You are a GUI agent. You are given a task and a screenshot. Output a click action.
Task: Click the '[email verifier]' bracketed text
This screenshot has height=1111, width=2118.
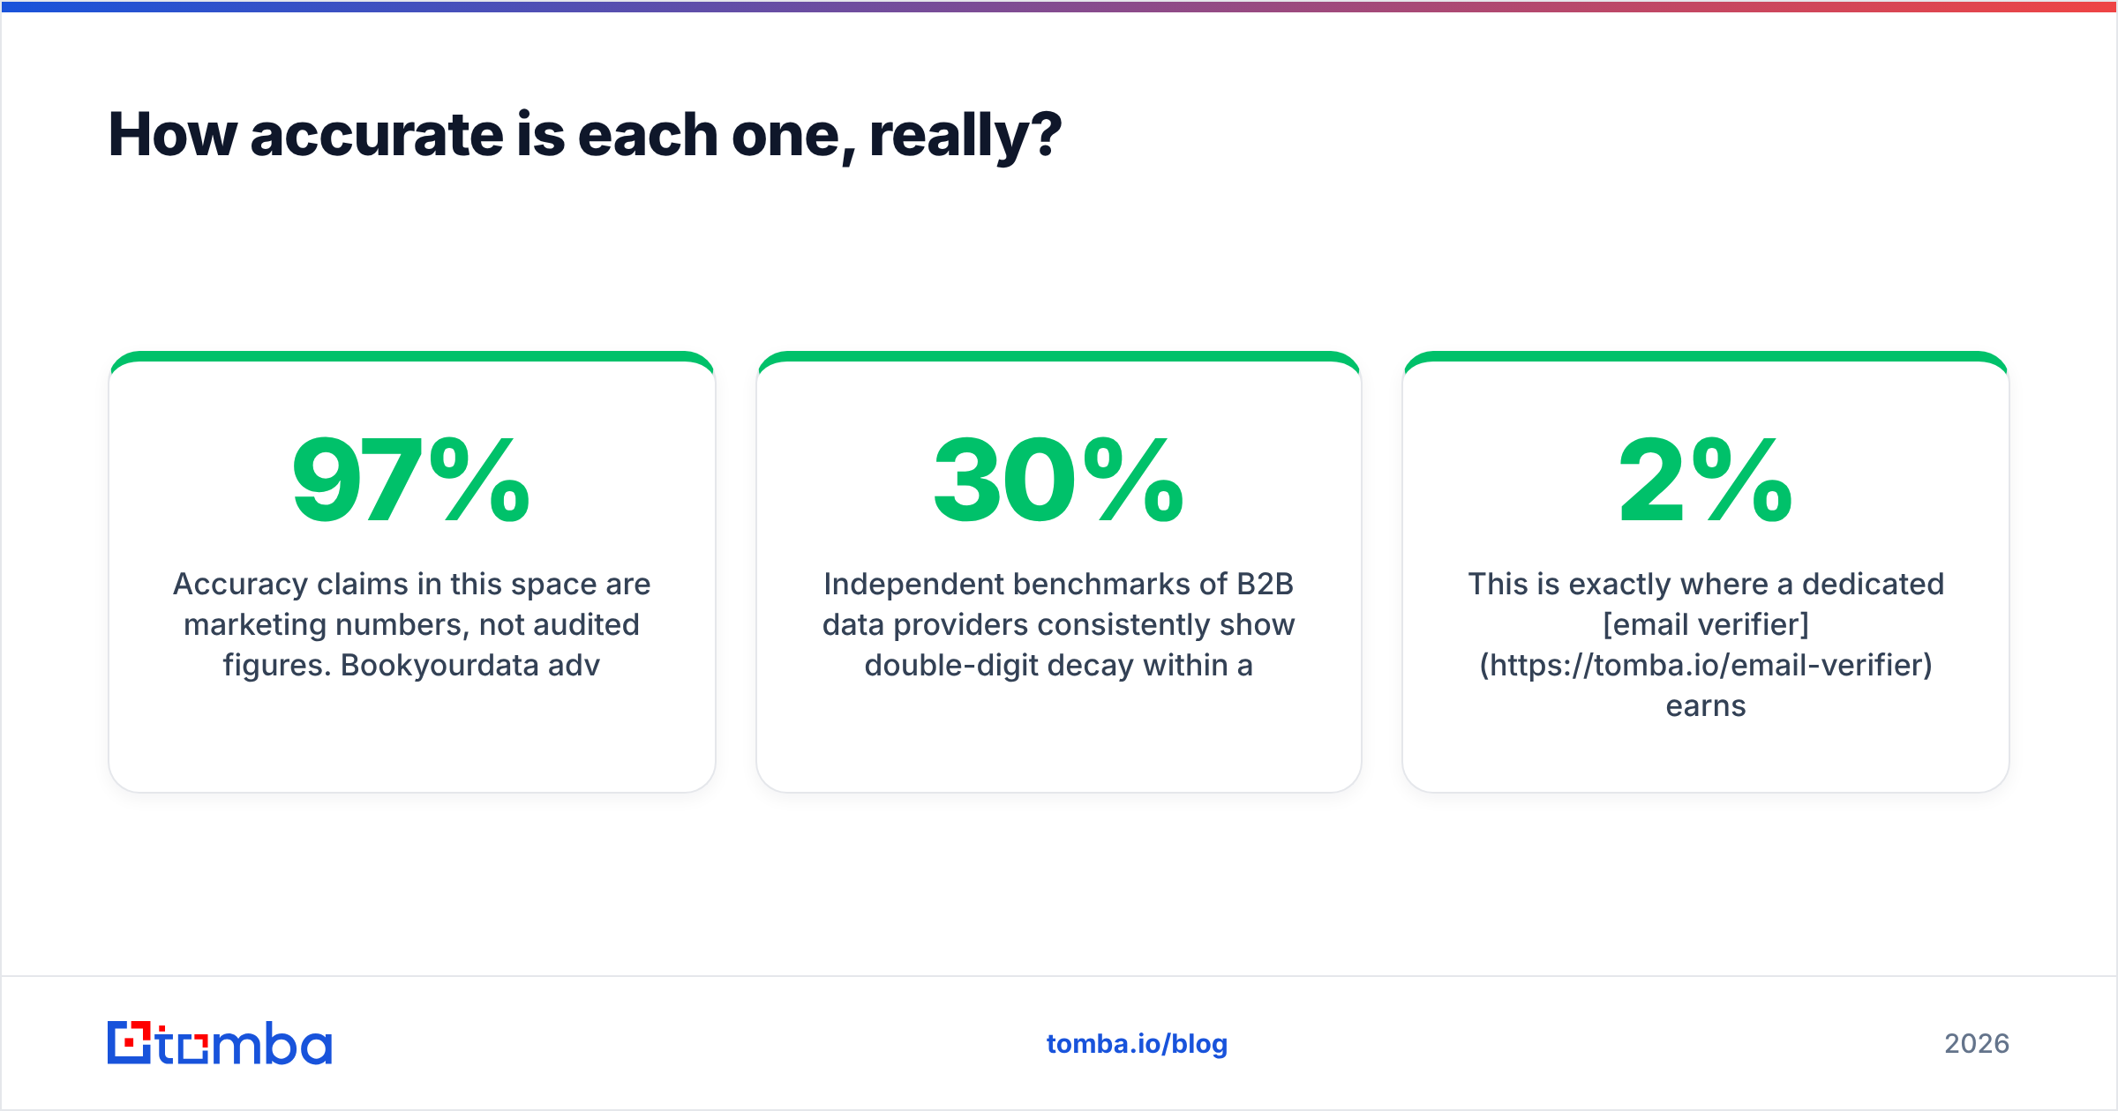point(1706,624)
